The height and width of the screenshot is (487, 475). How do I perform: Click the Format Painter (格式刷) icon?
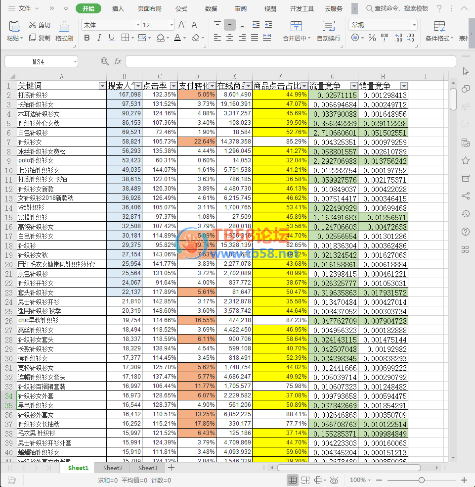pyautogui.click(x=64, y=27)
